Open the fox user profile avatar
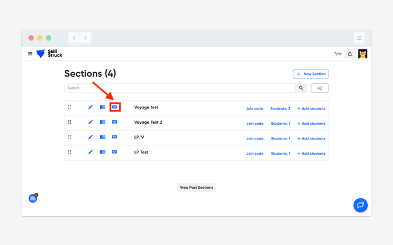The width and height of the screenshot is (393, 245). (362, 54)
